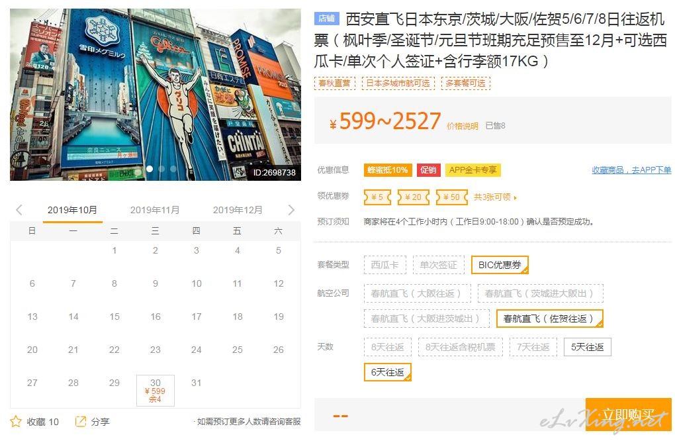The width and height of the screenshot is (675, 443).
Task: Switch calendar to 2019年11月 tab
Action: coord(155,210)
